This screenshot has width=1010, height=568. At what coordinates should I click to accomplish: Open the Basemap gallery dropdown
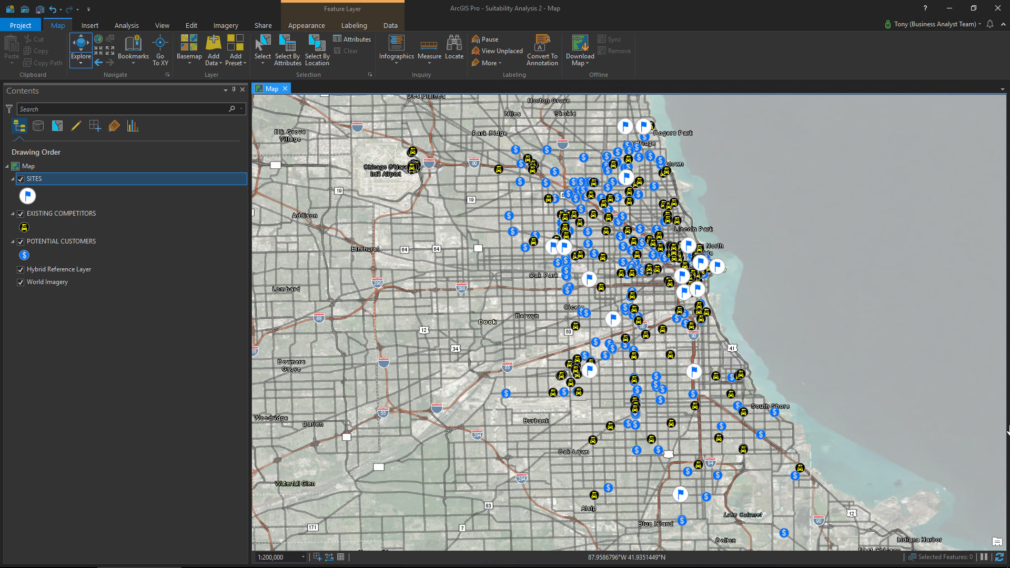(189, 63)
